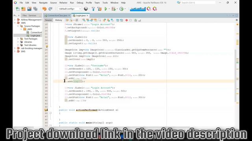Expand the Airlines Management project node
This screenshot has width=252, height=141.
pos(15,20)
